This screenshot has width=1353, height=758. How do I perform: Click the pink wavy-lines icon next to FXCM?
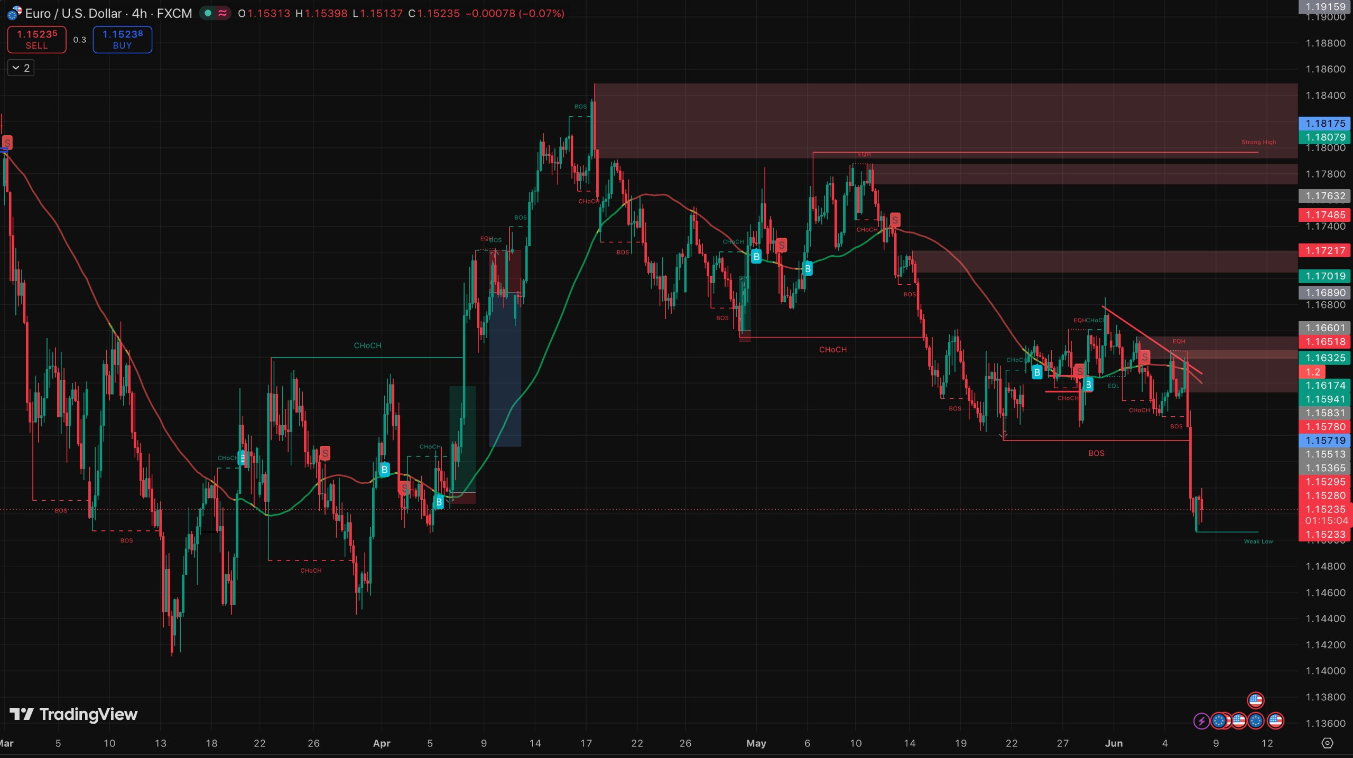click(x=223, y=13)
